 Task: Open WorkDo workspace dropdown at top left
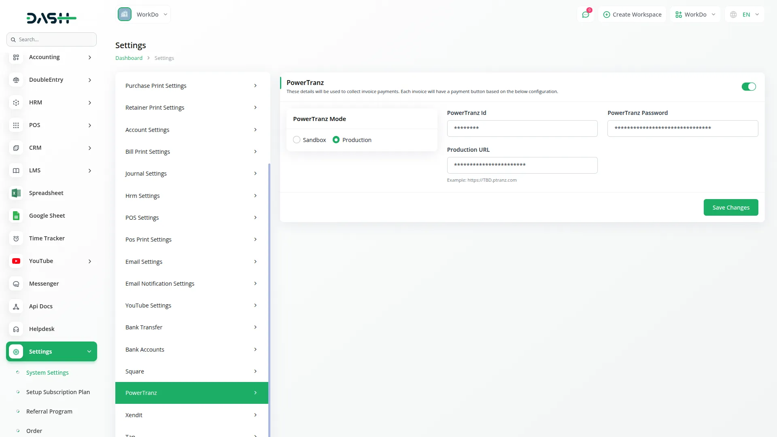coord(143,15)
